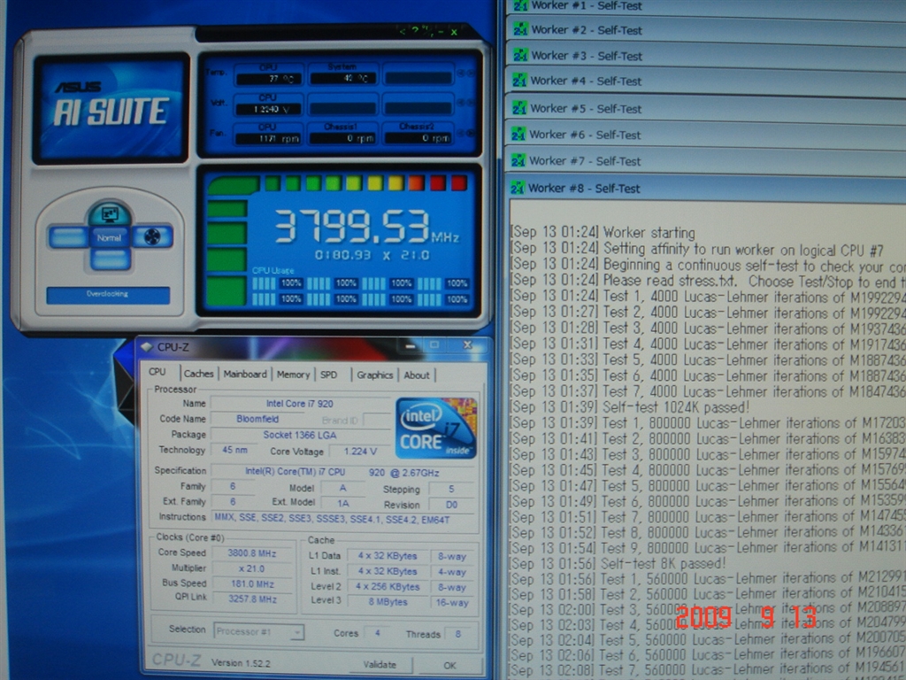Click the Normal mode button in AI Suite
The width and height of the screenshot is (906, 680).
109,237
